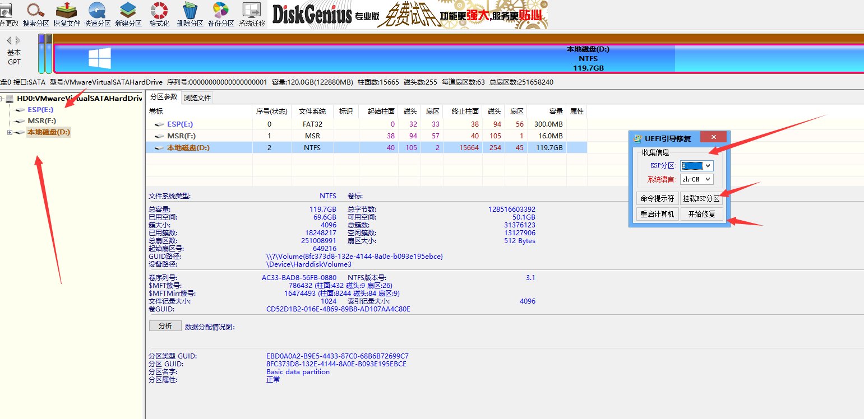Click the 序号(状态) column header
864x419 pixels.
[272, 111]
